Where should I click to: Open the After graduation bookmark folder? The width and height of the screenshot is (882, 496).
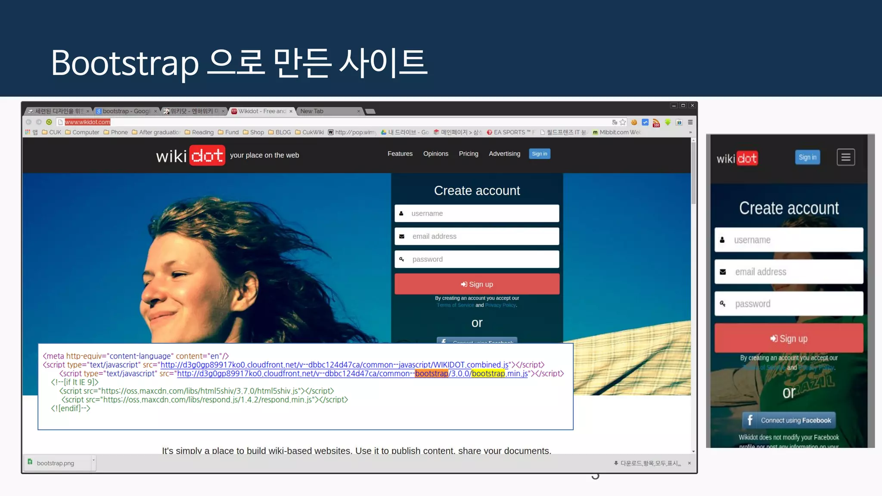click(x=156, y=132)
